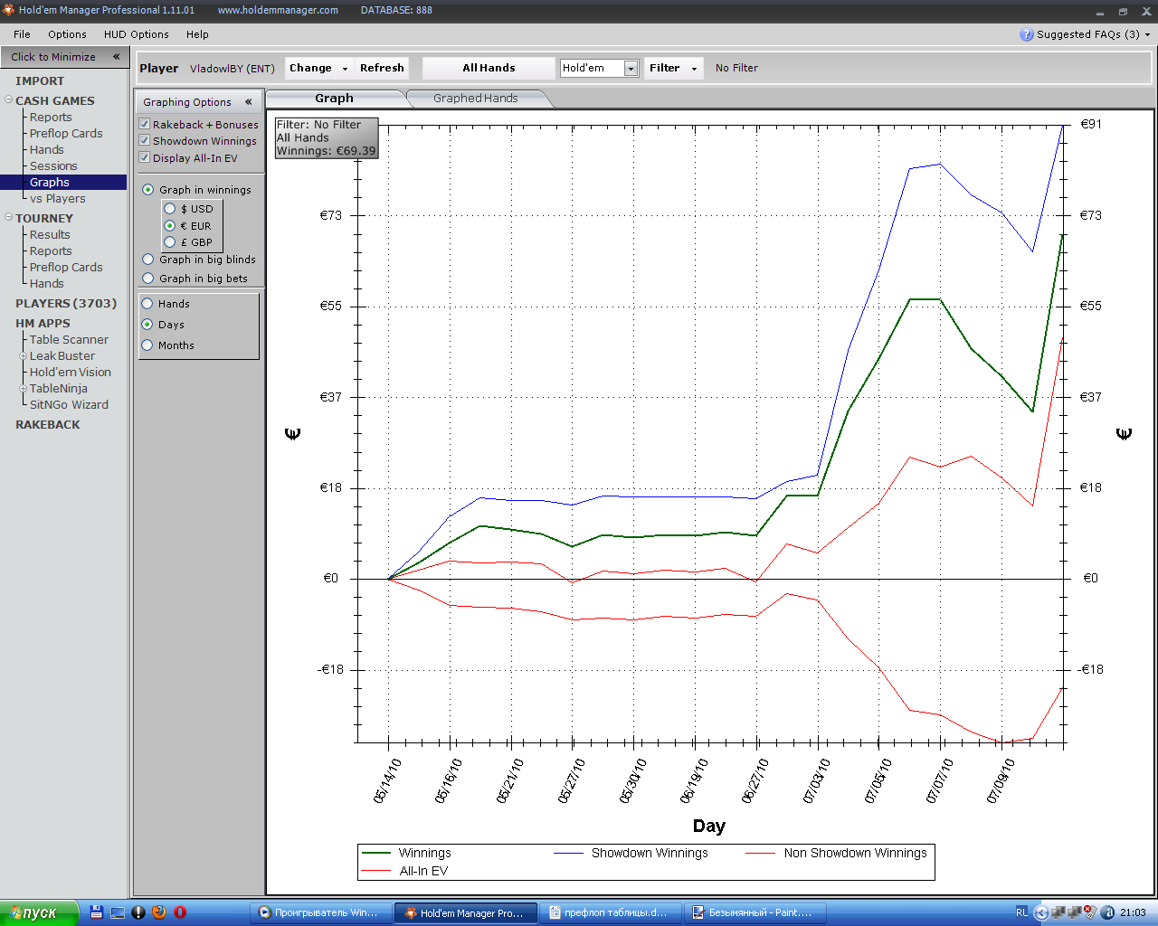Minimize the left navigation sidebar
The image size is (1158, 926).
(x=116, y=57)
